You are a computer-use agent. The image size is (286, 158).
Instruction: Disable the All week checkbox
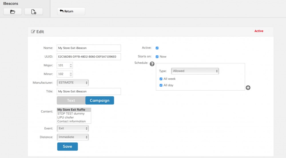[161, 79]
